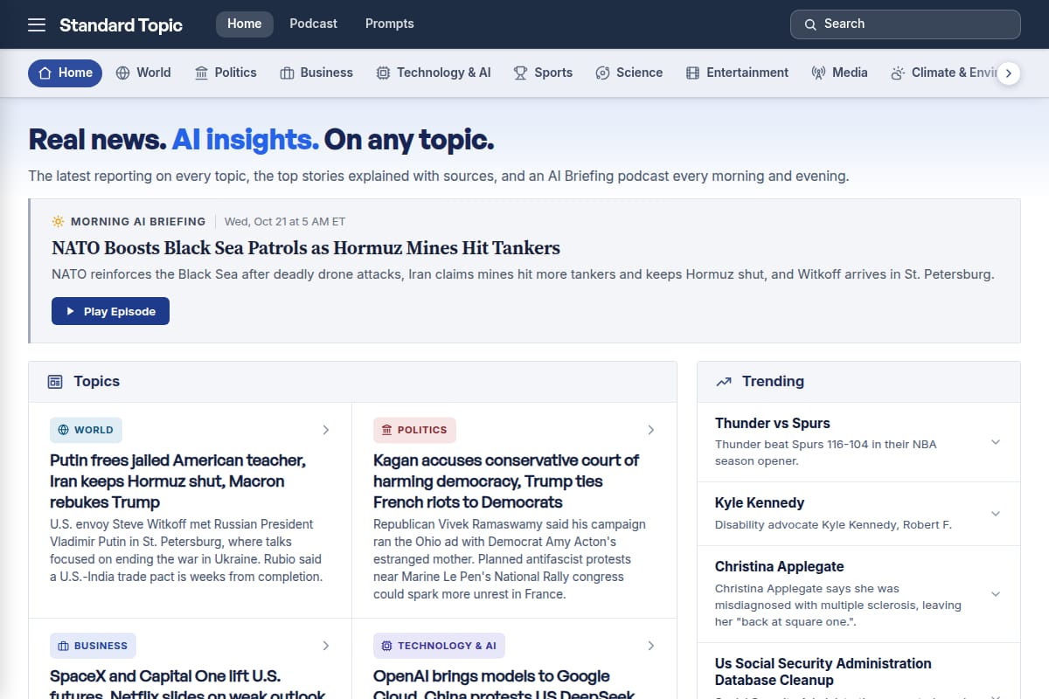
Task: Select the Technology & AI chip icon
Action: click(x=383, y=73)
